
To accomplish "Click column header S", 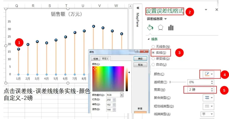I will coord(50,6).
